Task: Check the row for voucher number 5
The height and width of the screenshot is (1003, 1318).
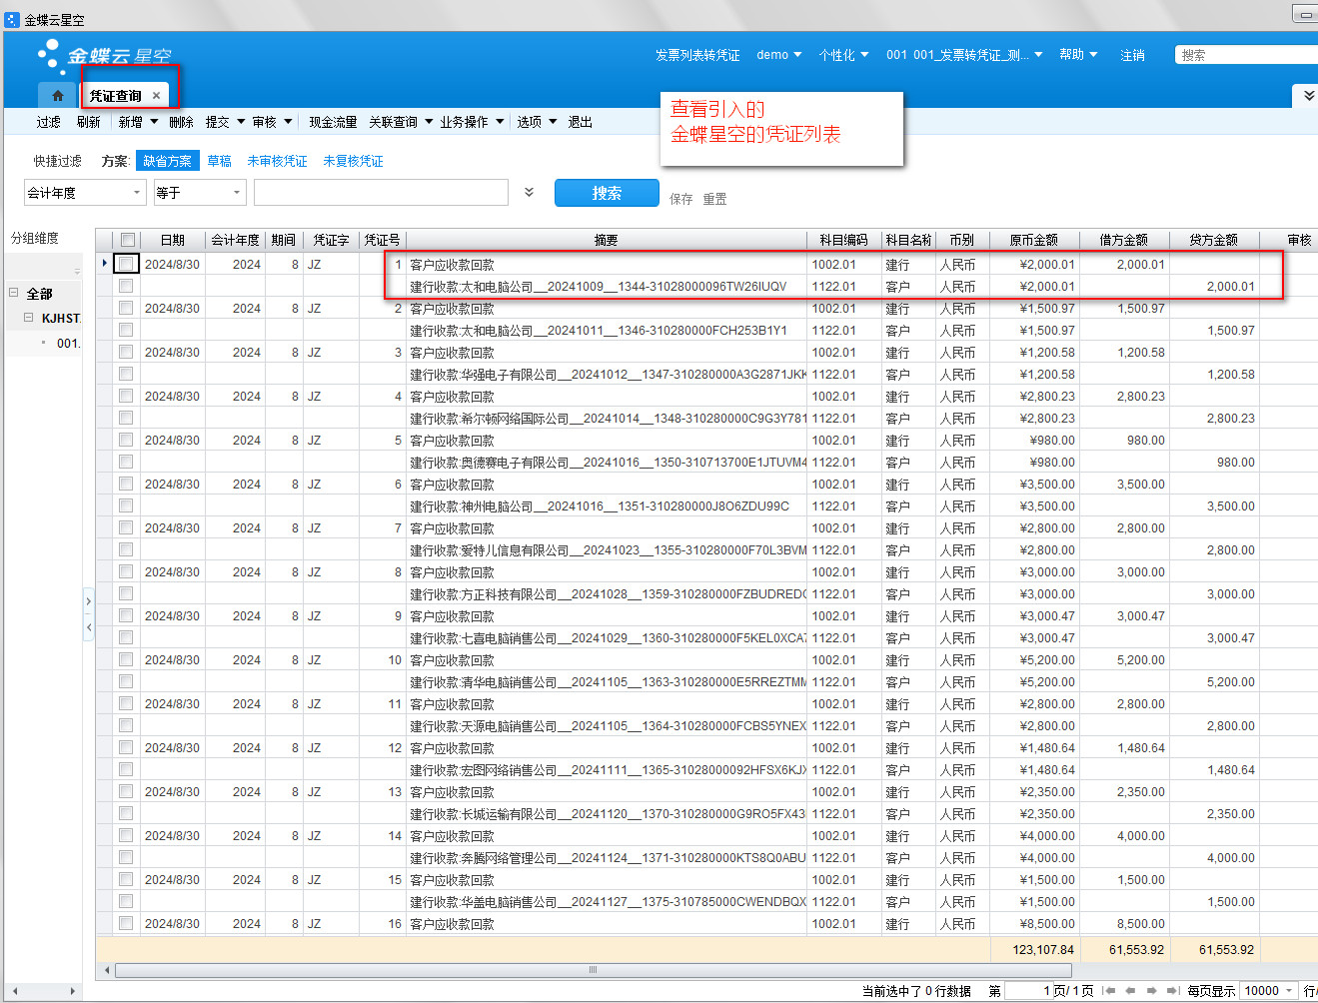Action: [x=126, y=440]
